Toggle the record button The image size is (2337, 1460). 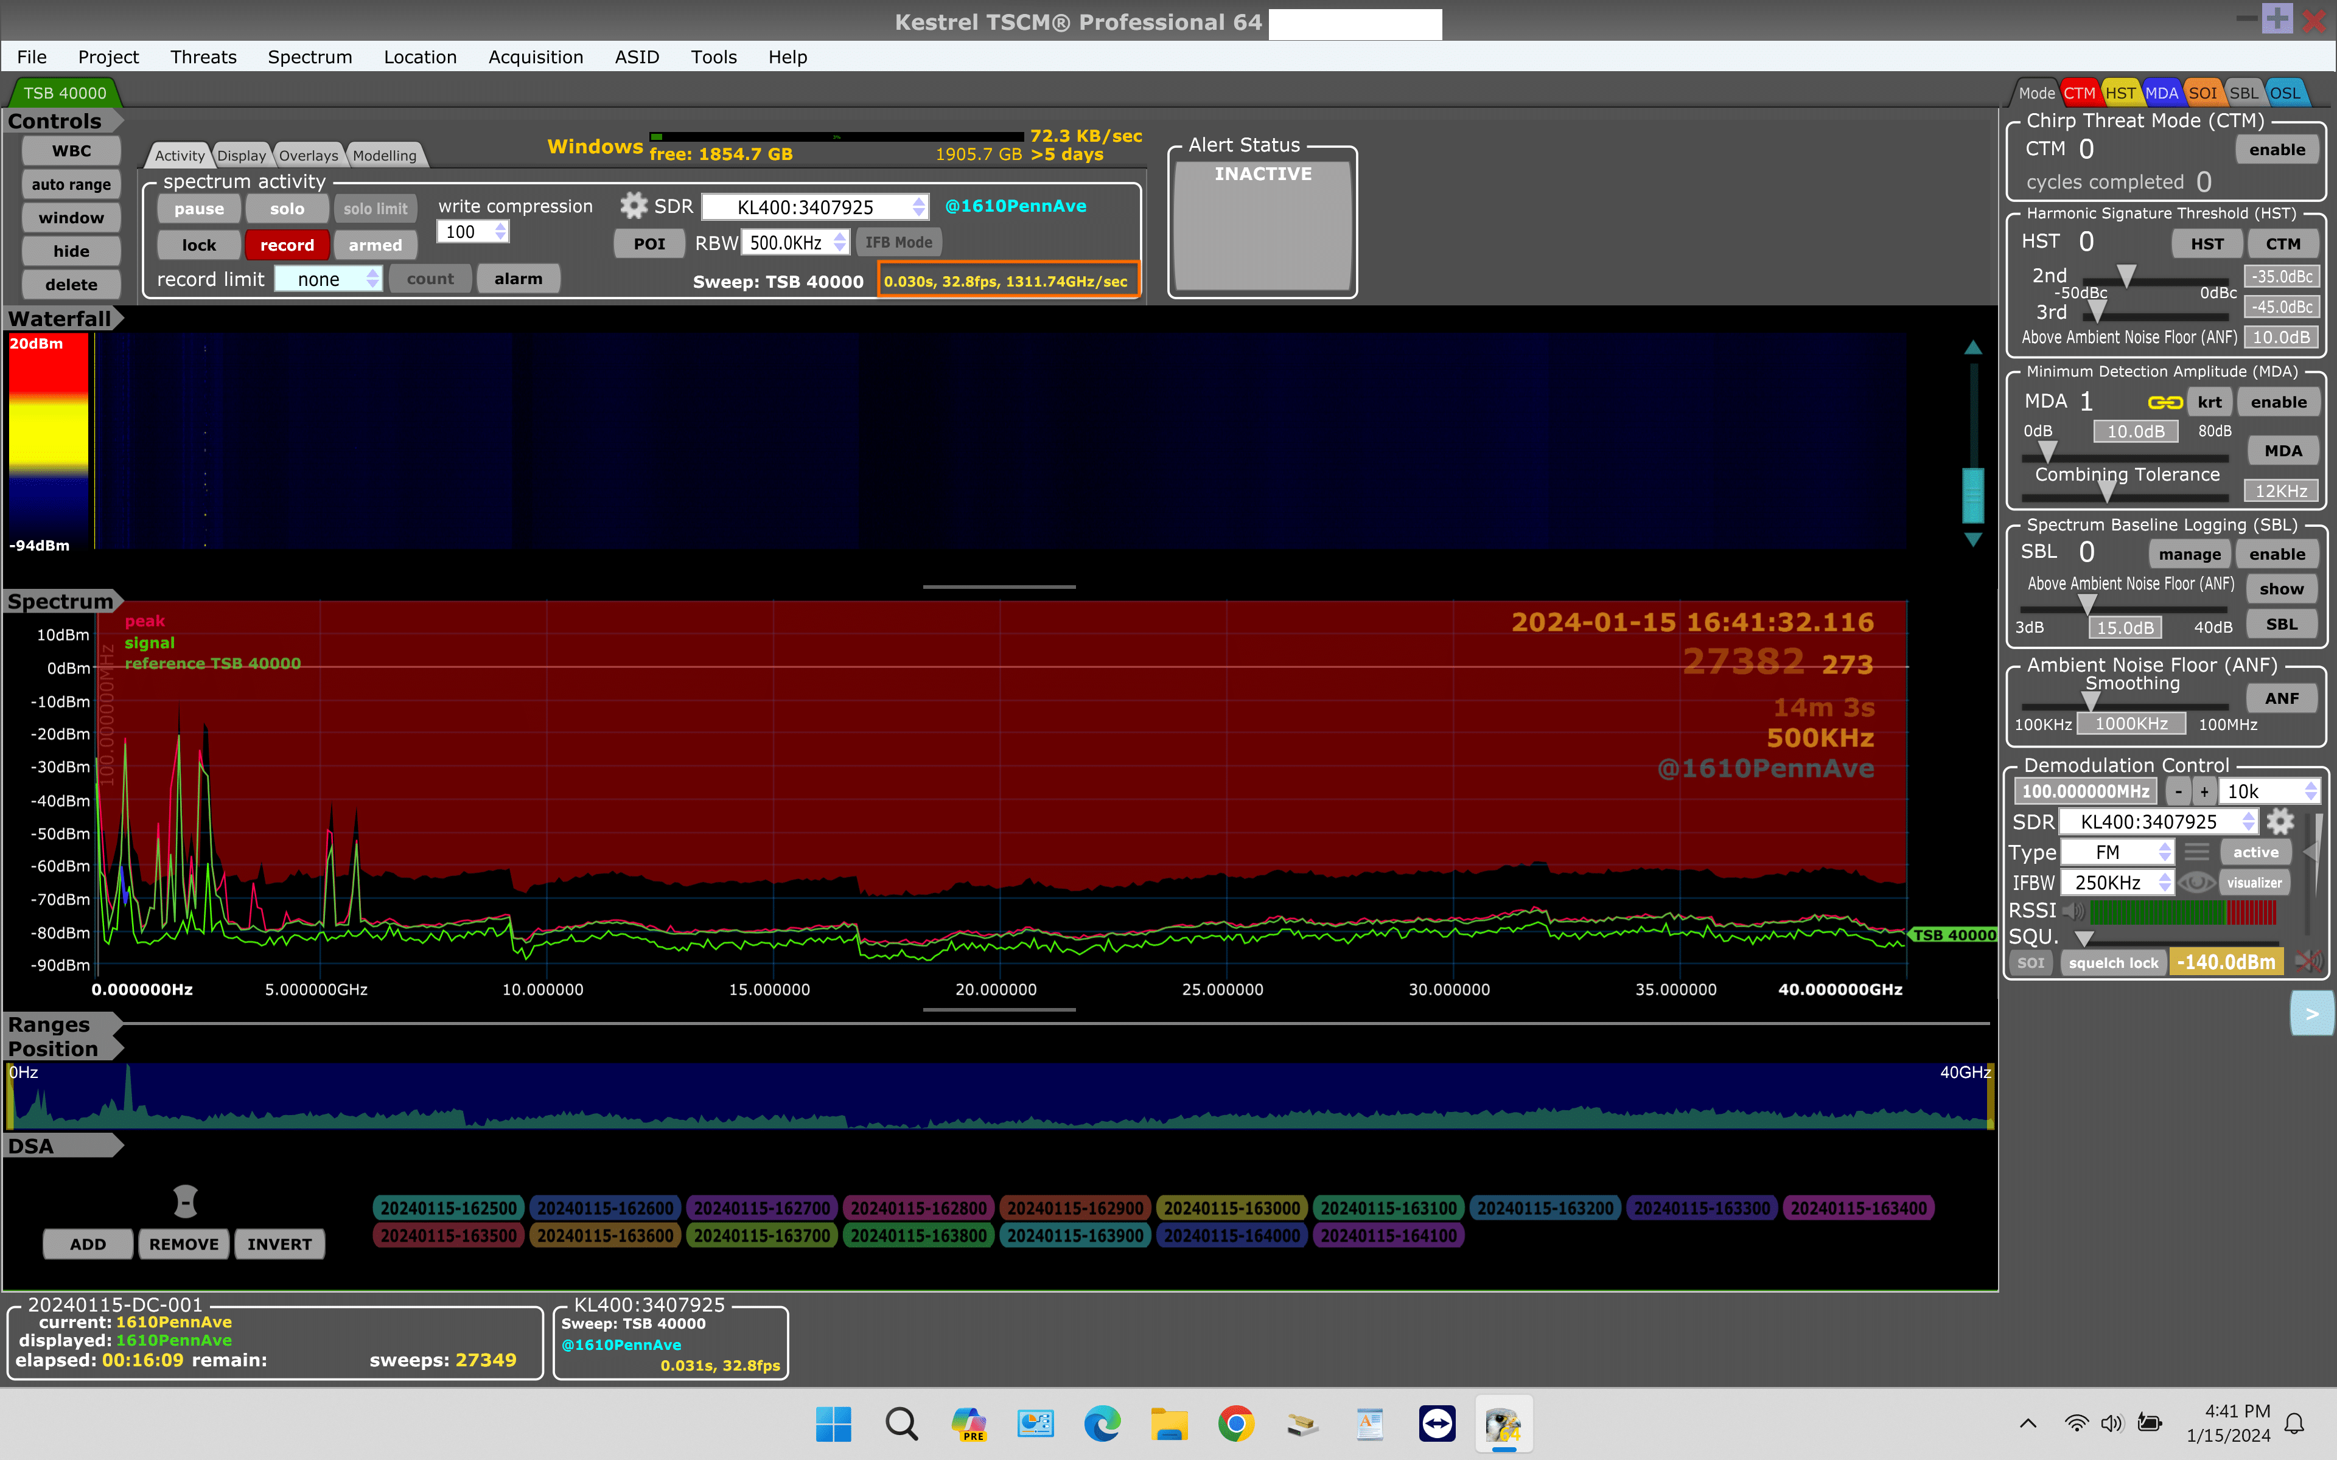[x=287, y=245]
